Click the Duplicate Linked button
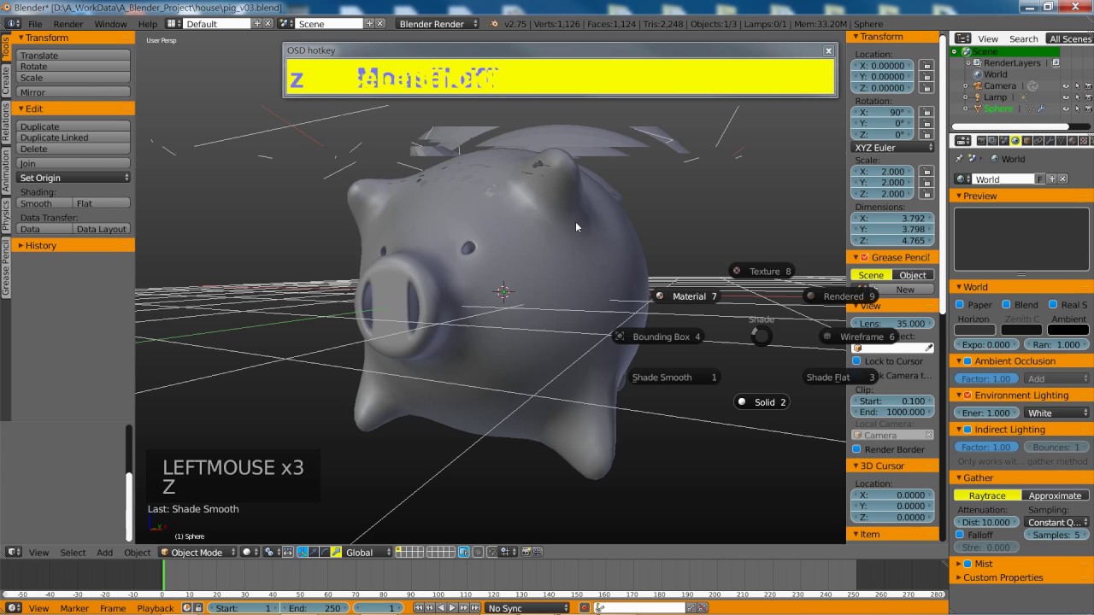 (74, 138)
